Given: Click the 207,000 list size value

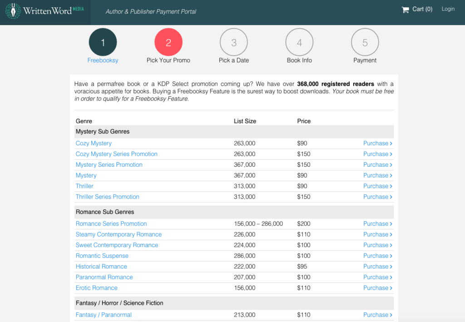Looking at the screenshot, I should pos(244,277).
